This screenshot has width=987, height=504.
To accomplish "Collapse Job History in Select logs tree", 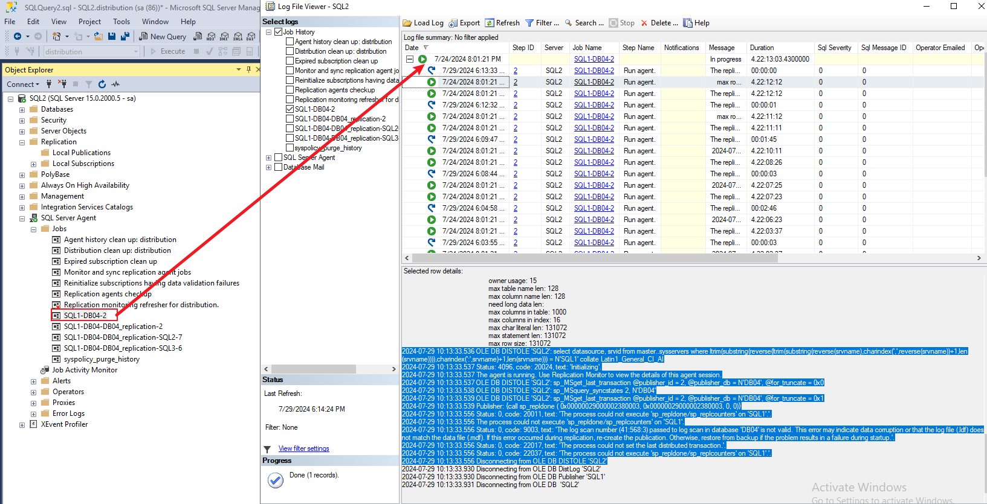I will click(x=268, y=32).
